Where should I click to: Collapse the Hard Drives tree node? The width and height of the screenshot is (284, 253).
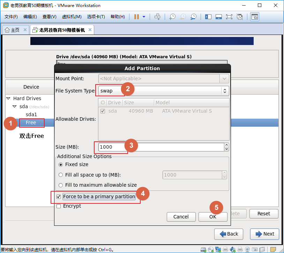click(x=8, y=99)
